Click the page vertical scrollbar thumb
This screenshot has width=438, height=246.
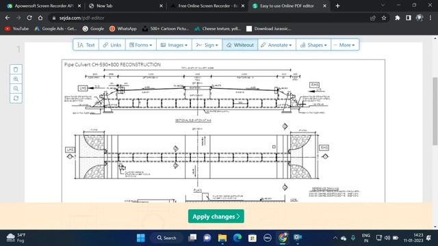(435, 111)
